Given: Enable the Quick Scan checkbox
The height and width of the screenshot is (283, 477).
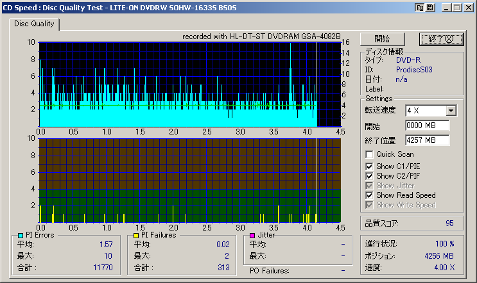Looking at the screenshot, I should [x=369, y=154].
